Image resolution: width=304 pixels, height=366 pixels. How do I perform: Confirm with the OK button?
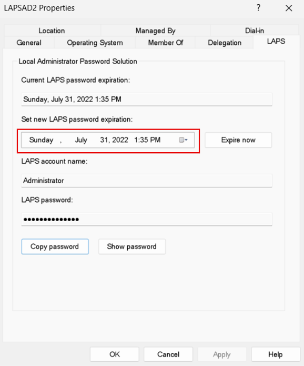115,354
